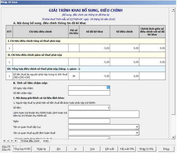Focus the Số tiền chậm nộp field

89,93
